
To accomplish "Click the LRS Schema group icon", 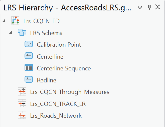I will [22, 33].
